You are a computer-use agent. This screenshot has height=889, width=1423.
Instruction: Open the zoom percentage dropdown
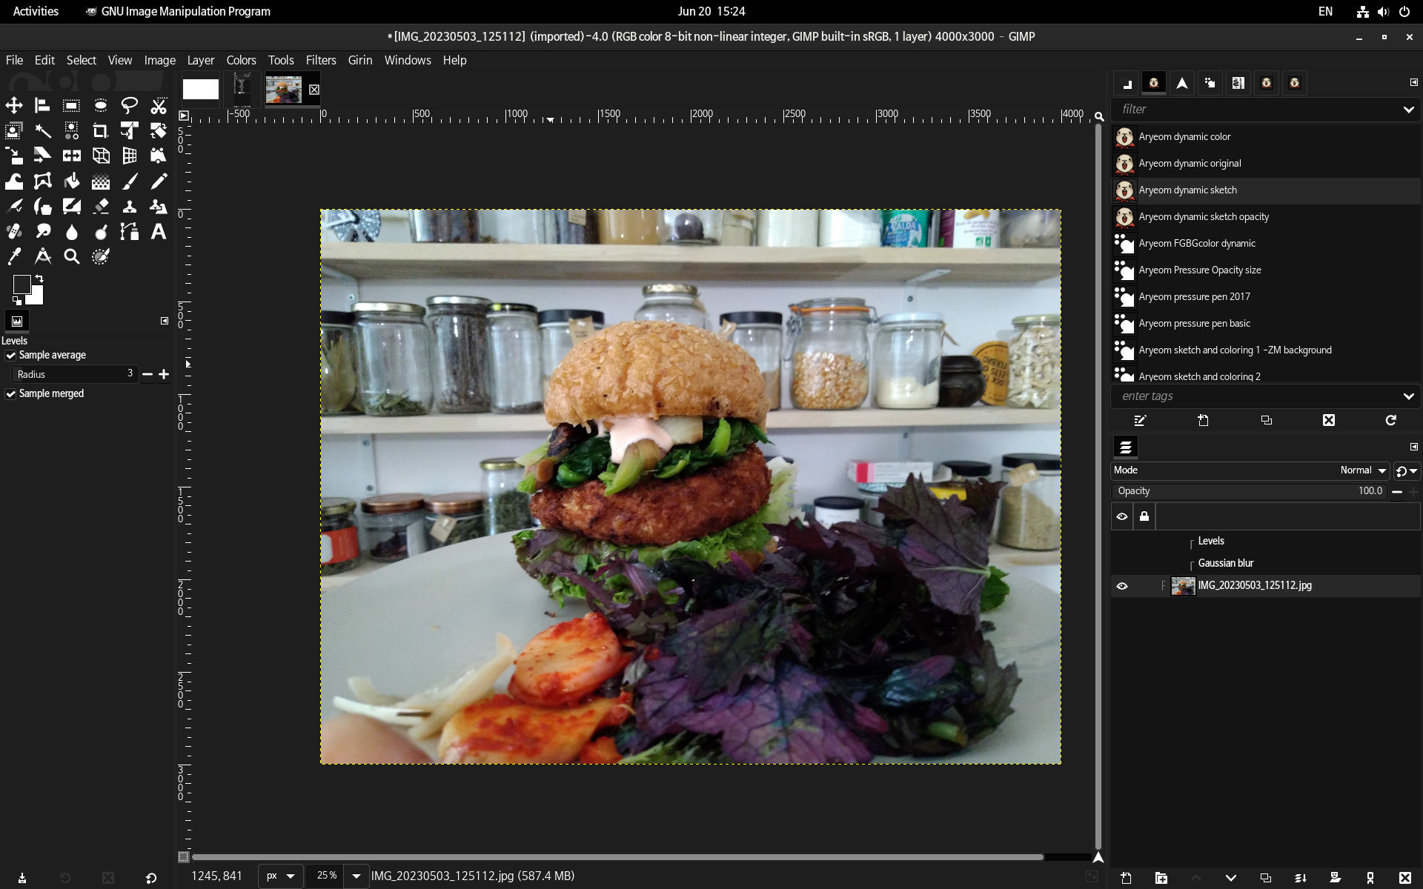point(356,876)
